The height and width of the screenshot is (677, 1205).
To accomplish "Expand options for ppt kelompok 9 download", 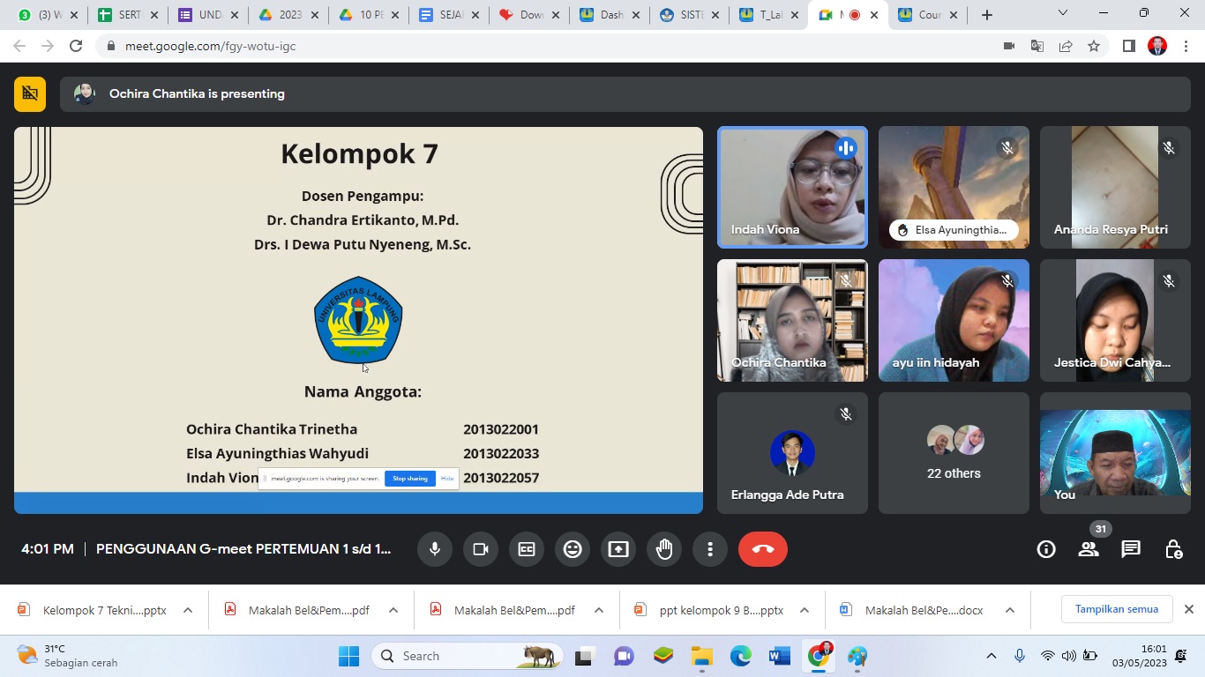I will click(x=805, y=610).
